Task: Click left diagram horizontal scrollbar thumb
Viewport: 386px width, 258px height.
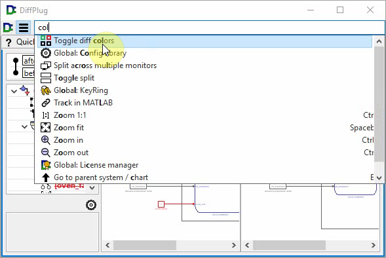Action: point(145,245)
